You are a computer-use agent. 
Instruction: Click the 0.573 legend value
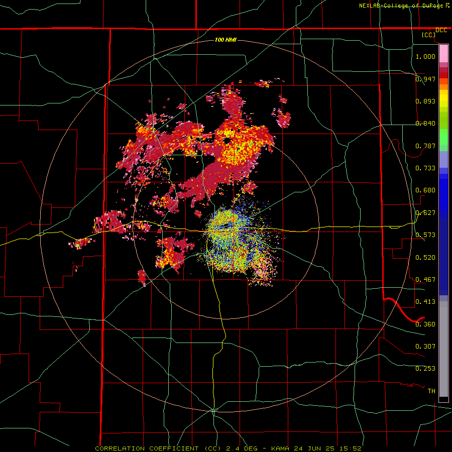click(x=425, y=235)
